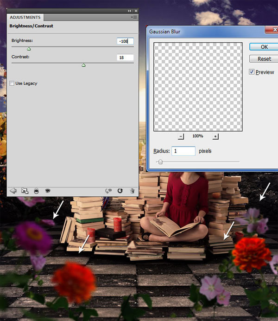
Task: Click the Gaussian Blur preview area
Action: (198, 87)
